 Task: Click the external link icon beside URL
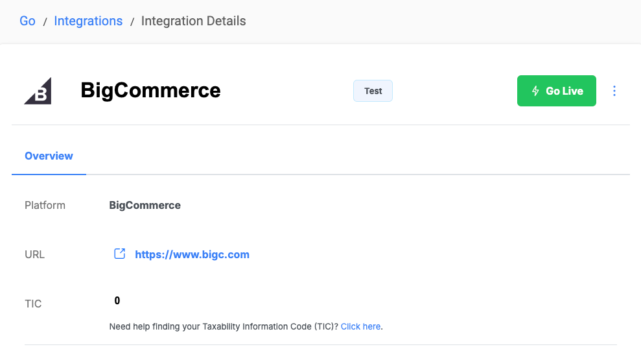119,254
